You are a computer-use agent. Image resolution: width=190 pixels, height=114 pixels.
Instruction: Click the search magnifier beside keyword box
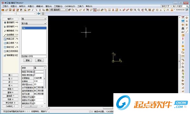[187, 6]
